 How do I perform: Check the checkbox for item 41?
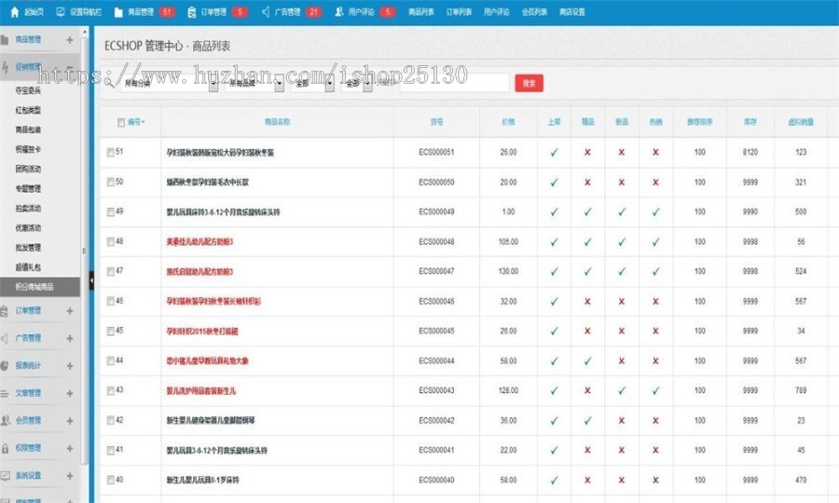pos(110,451)
